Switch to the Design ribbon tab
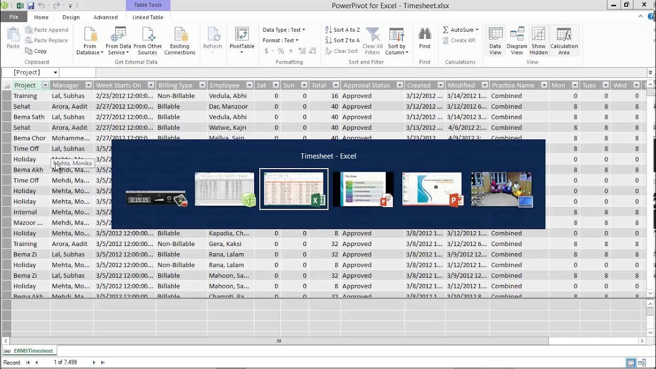Viewport: 656px width, 369px height. (x=71, y=17)
